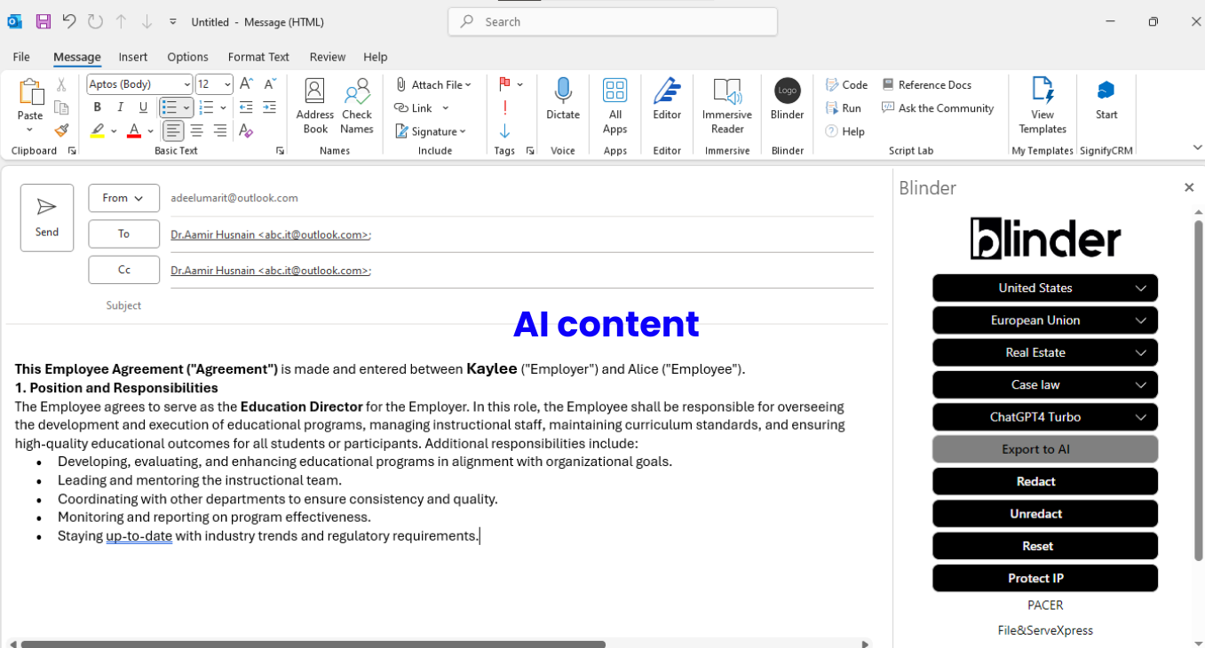Image resolution: width=1205 pixels, height=648 pixels.
Task: Open Script Lab Code editor
Action: (845, 84)
